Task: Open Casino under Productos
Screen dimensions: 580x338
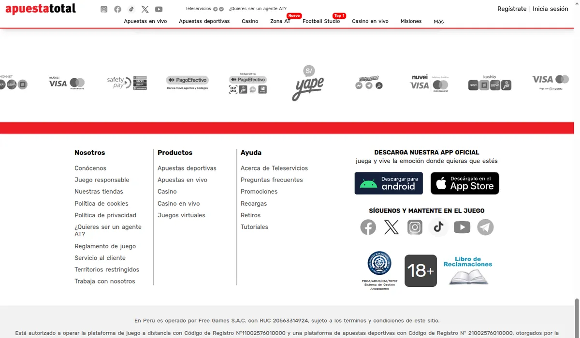Action: pos(167,192)
